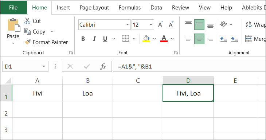Open font size 12 dropdown
The width and height of the screenshot is (266, 140).
[151, 24]
